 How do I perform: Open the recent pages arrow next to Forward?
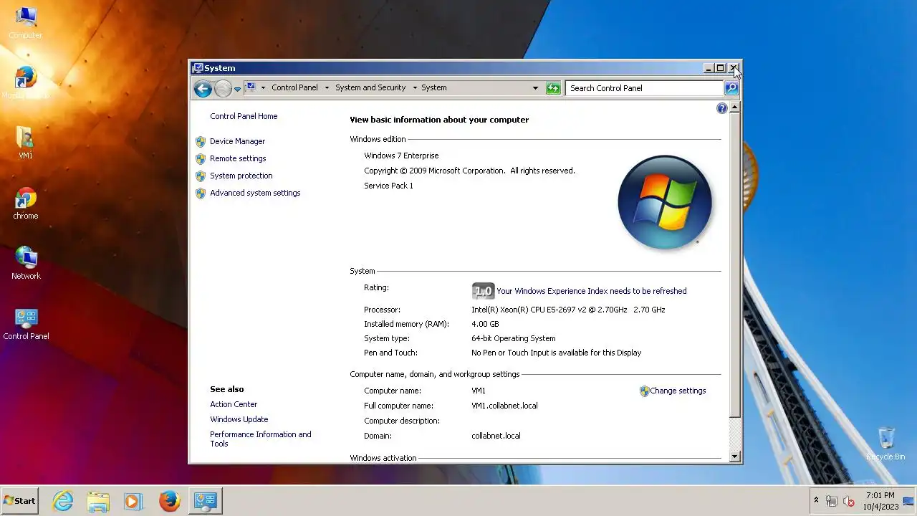(238, 89)
